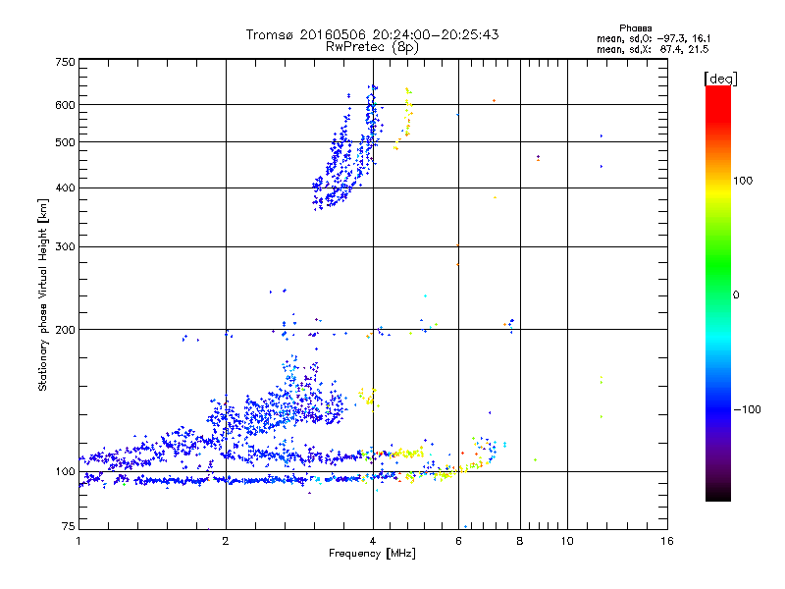Click the yellow-orange echo trace near 600 km

tap(404, 119)
